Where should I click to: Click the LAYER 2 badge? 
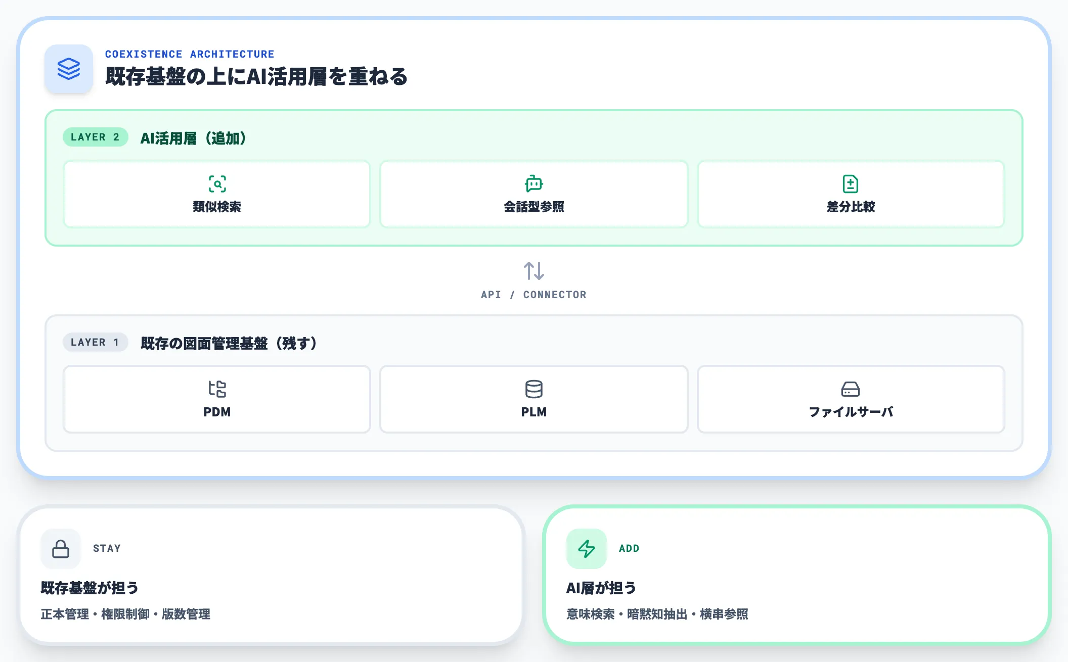click(x=95, y=136)
